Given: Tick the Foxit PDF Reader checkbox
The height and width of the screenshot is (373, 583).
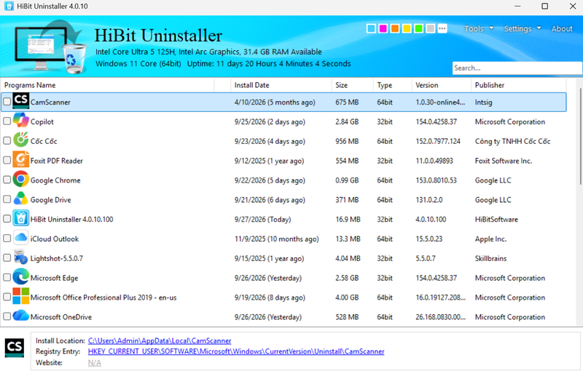Looking at the screenshot, I should pos(7,160).
